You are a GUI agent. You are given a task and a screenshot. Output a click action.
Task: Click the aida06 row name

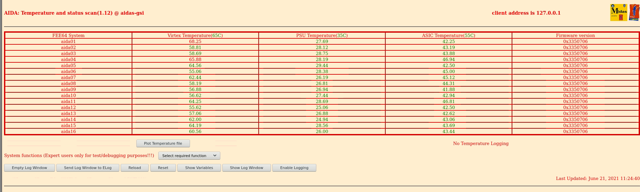click(x=68, y=72)
